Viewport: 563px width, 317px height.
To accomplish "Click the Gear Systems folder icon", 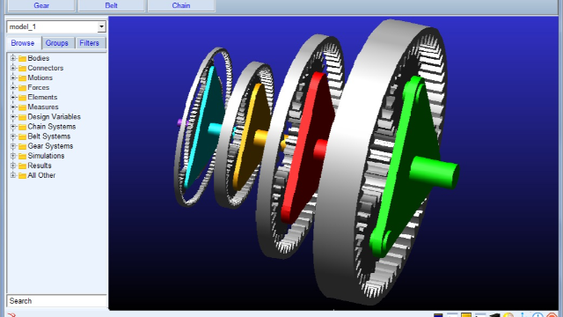I will click(x=22, y=146).
